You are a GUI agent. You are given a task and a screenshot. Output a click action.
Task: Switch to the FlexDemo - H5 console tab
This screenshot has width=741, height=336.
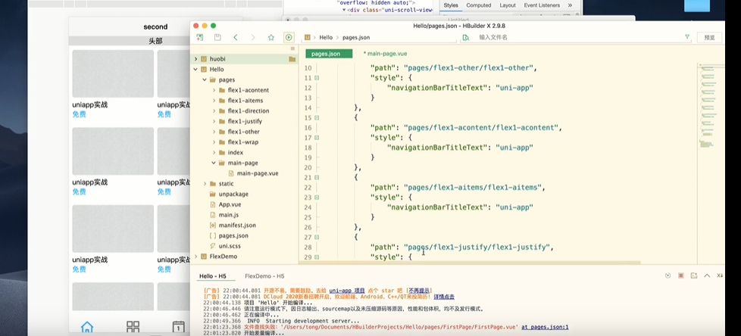tap(264, 276)
